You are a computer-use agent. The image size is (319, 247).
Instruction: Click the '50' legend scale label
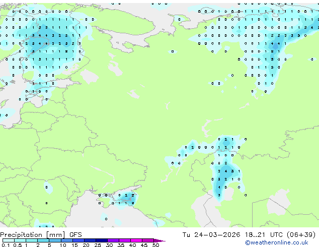[x=155, y=245]
